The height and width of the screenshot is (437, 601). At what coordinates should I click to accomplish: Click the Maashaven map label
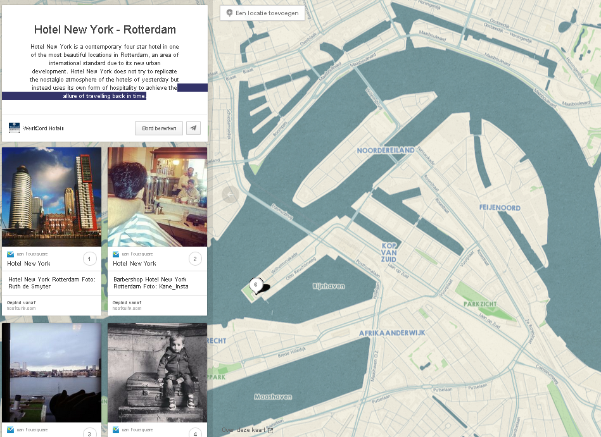tap(273, 397)
